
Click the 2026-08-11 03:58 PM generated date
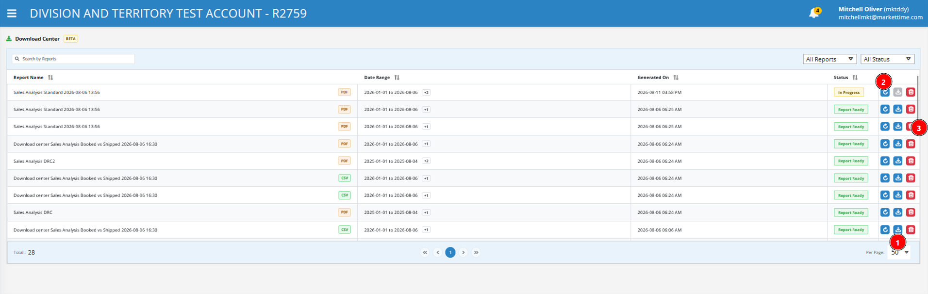[659, 92]
